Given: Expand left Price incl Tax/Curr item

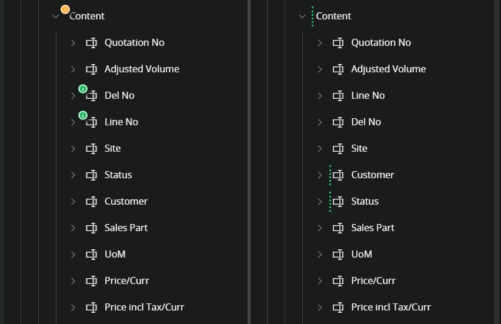Looking at the screenshot, I should click(x=73, y=308).
